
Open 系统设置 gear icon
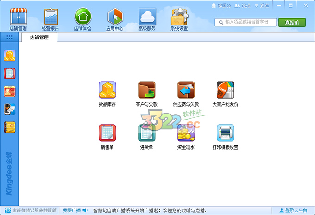click(x=179, y=17)
